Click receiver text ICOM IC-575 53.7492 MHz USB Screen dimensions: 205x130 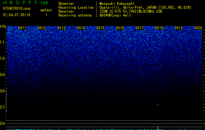131,11
